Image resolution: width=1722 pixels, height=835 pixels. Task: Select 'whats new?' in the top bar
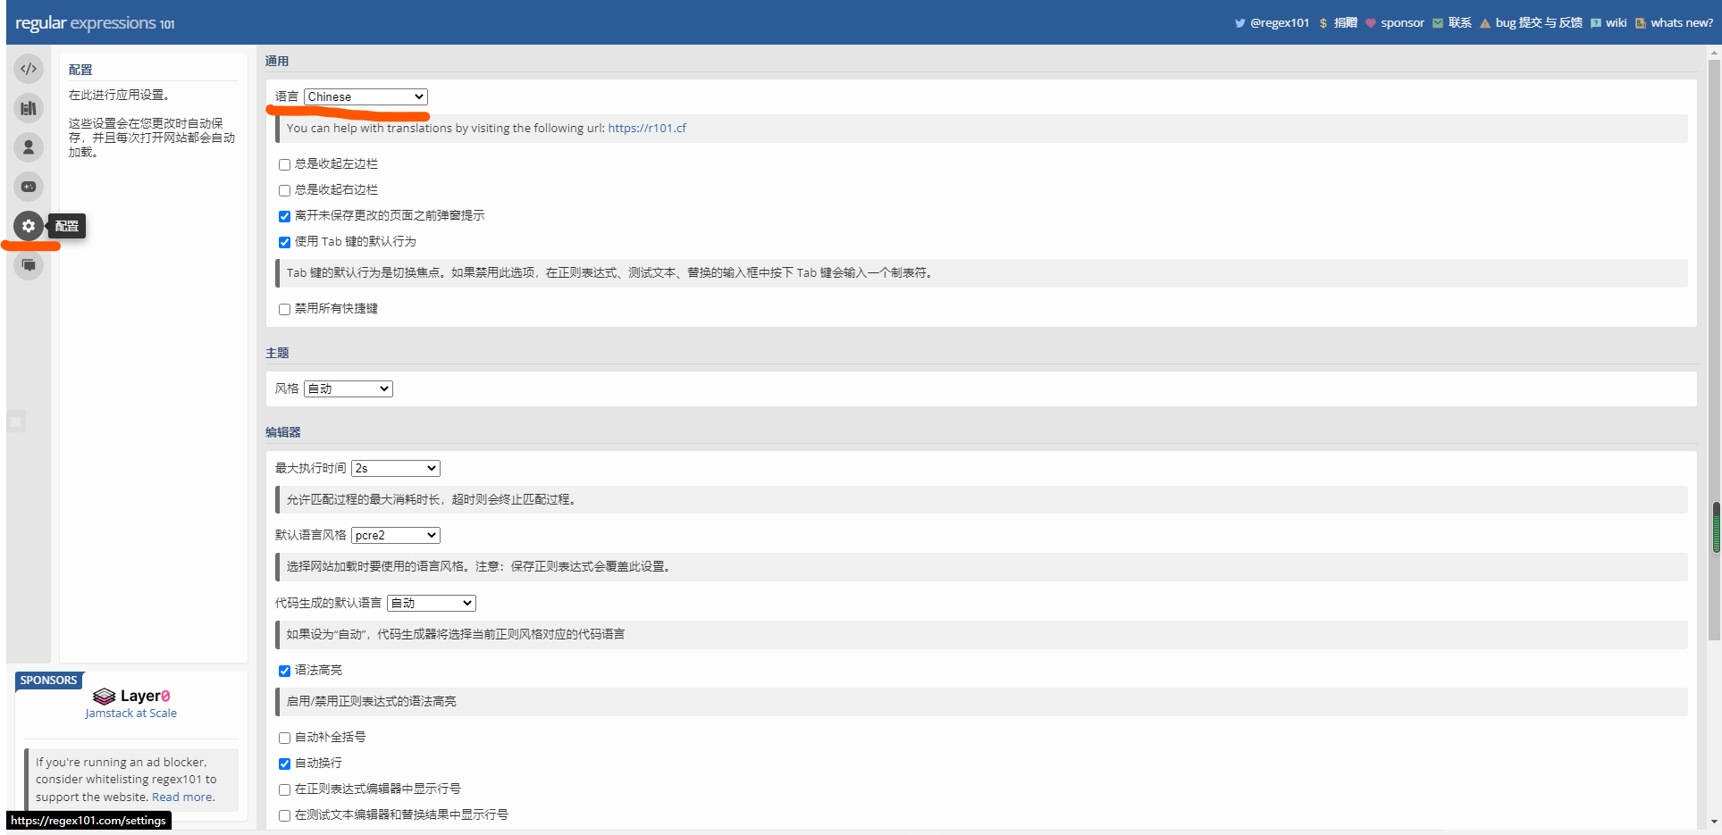[1681, 23]
